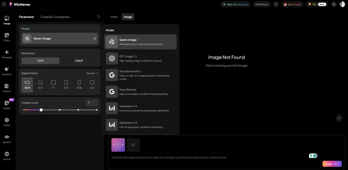Viewport: 348px width, 170px height.
Task: Click the Basic plan badge
Action: [322, 4]
